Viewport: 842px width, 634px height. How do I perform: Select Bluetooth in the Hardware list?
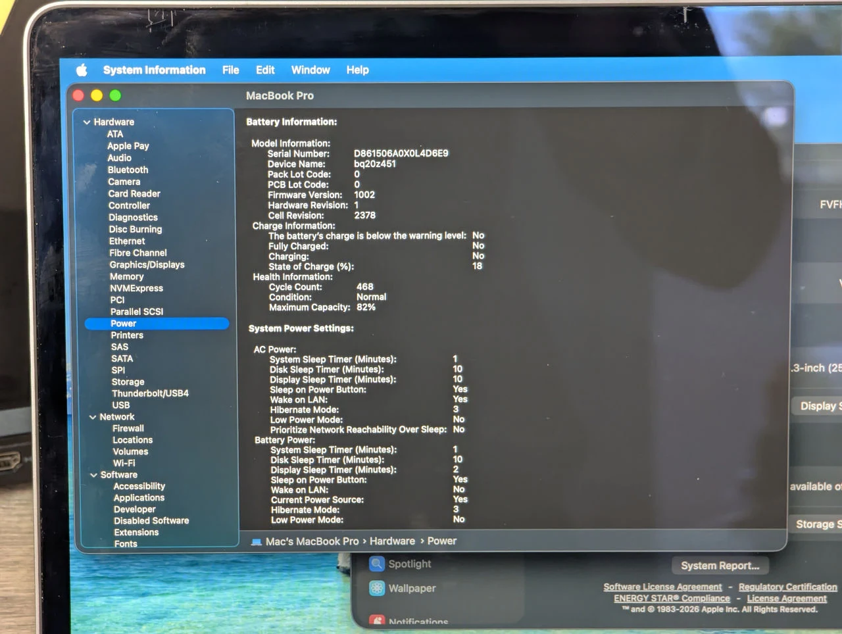tap(128, 170)
